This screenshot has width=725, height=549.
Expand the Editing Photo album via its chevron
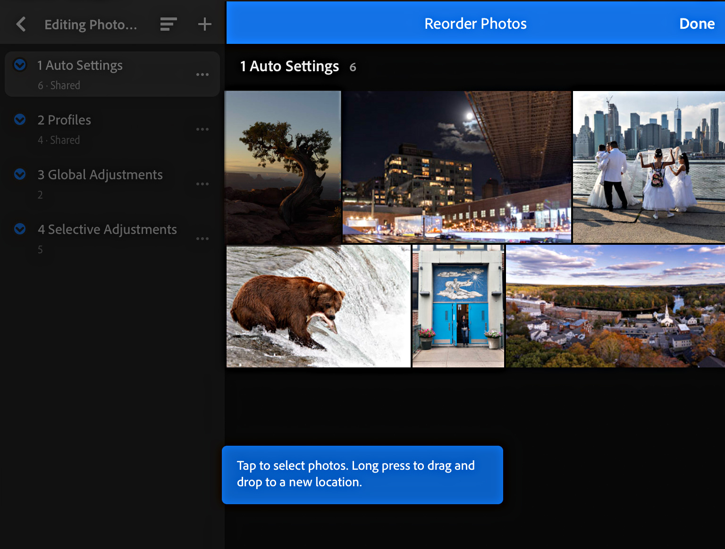[x=21, y=24]
